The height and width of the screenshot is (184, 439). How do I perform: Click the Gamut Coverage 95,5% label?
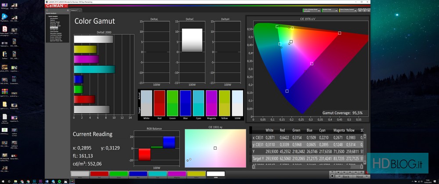coord(342,113)
